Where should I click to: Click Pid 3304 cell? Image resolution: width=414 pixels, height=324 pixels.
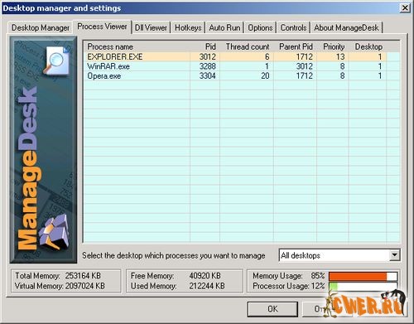click(x=207, y=75)
